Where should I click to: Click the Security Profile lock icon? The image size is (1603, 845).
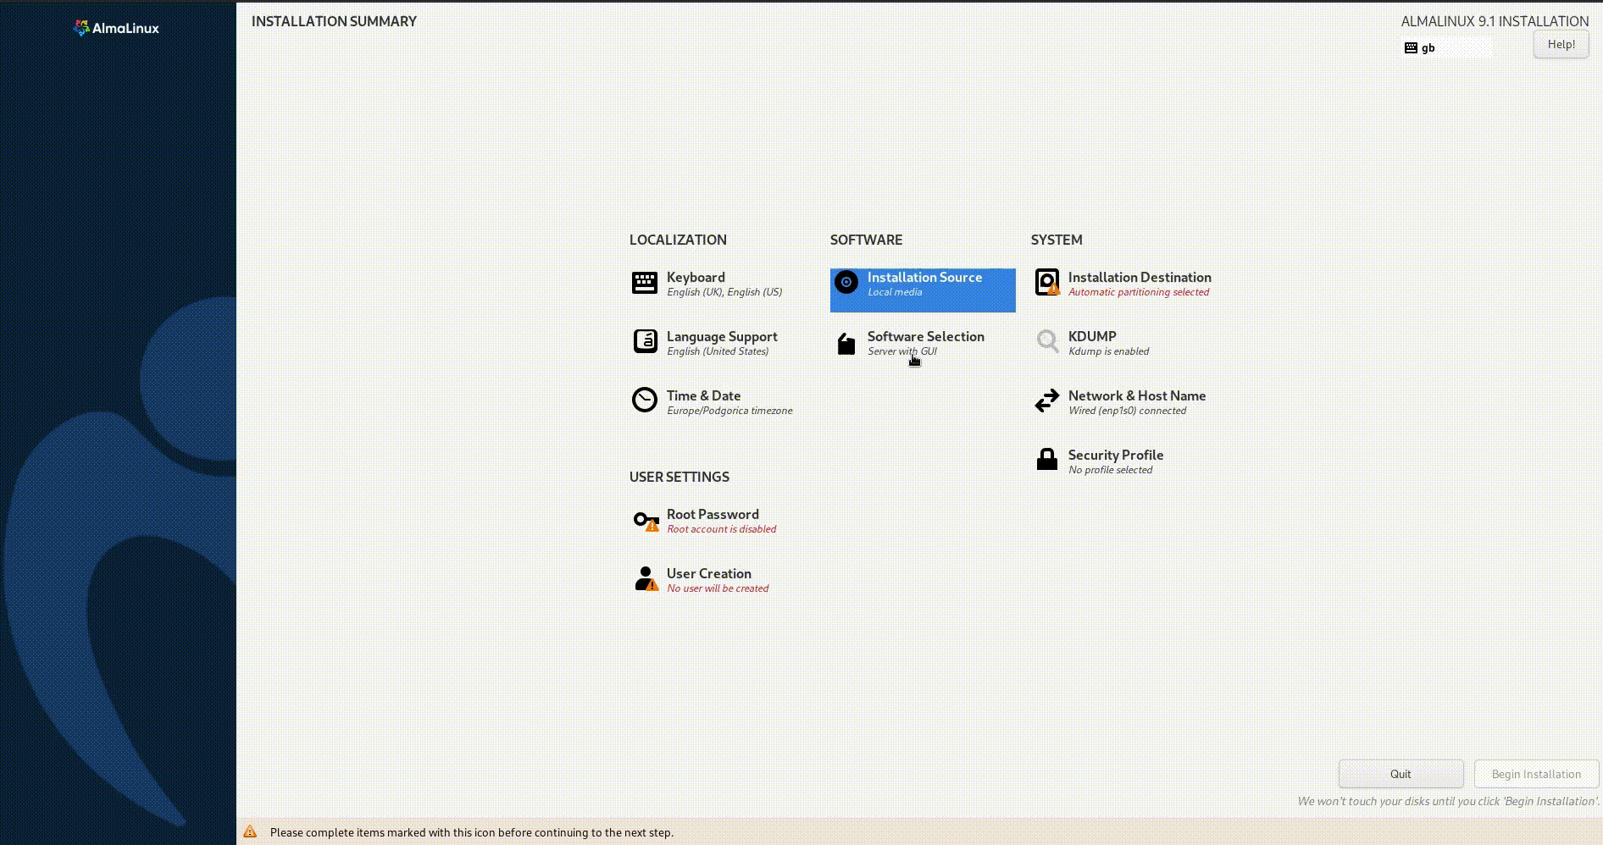[x=1047, y=460]
